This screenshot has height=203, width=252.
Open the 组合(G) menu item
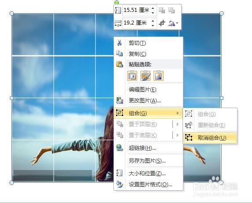[x=149, y=113]
